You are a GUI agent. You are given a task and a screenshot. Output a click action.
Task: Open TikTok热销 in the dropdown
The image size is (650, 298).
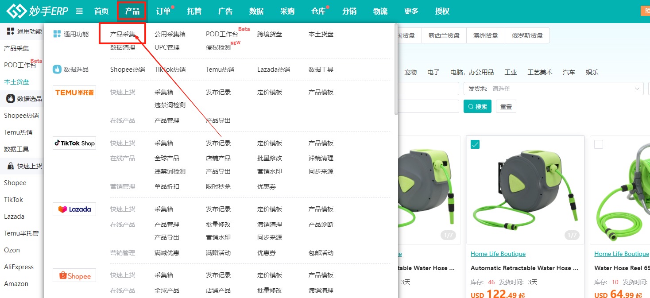tap(170, 70)
